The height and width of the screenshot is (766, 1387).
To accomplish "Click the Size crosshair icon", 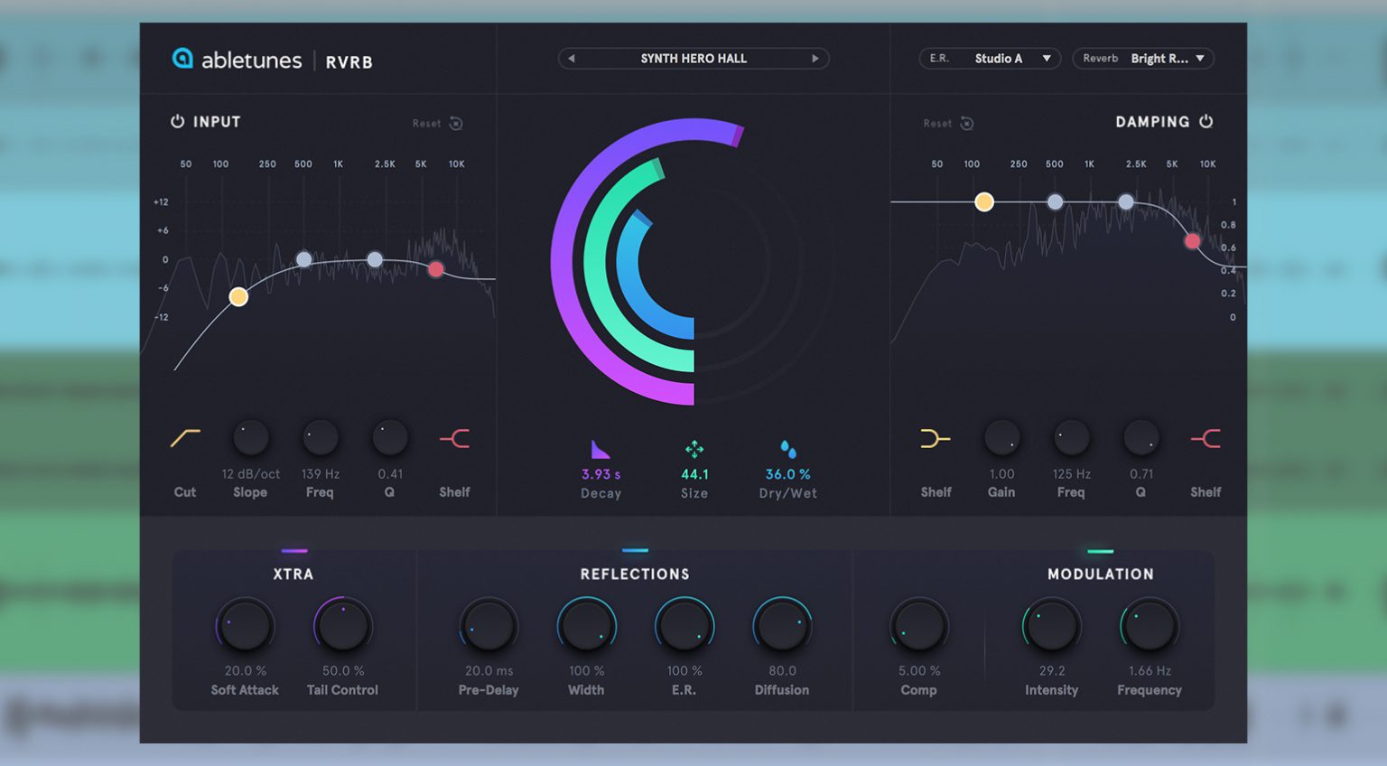I will (694, 447).
